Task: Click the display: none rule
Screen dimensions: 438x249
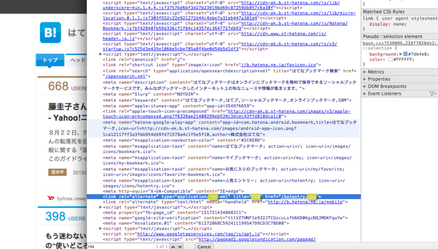Action: (x=388, y=24)
